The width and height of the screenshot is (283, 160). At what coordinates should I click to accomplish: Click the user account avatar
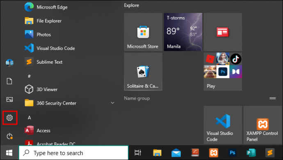click(9, 63)
